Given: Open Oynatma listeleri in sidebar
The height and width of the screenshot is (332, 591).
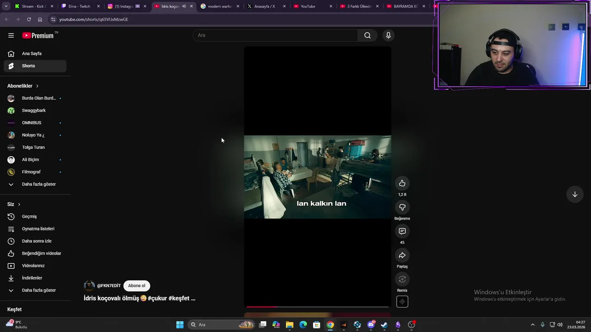Looking at the screenshot, I should pyautogui.click(x=35, y=229).
